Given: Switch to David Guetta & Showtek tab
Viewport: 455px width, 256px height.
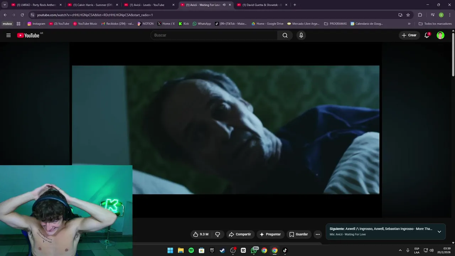Looking at the screenshot, I should [262, 5].
